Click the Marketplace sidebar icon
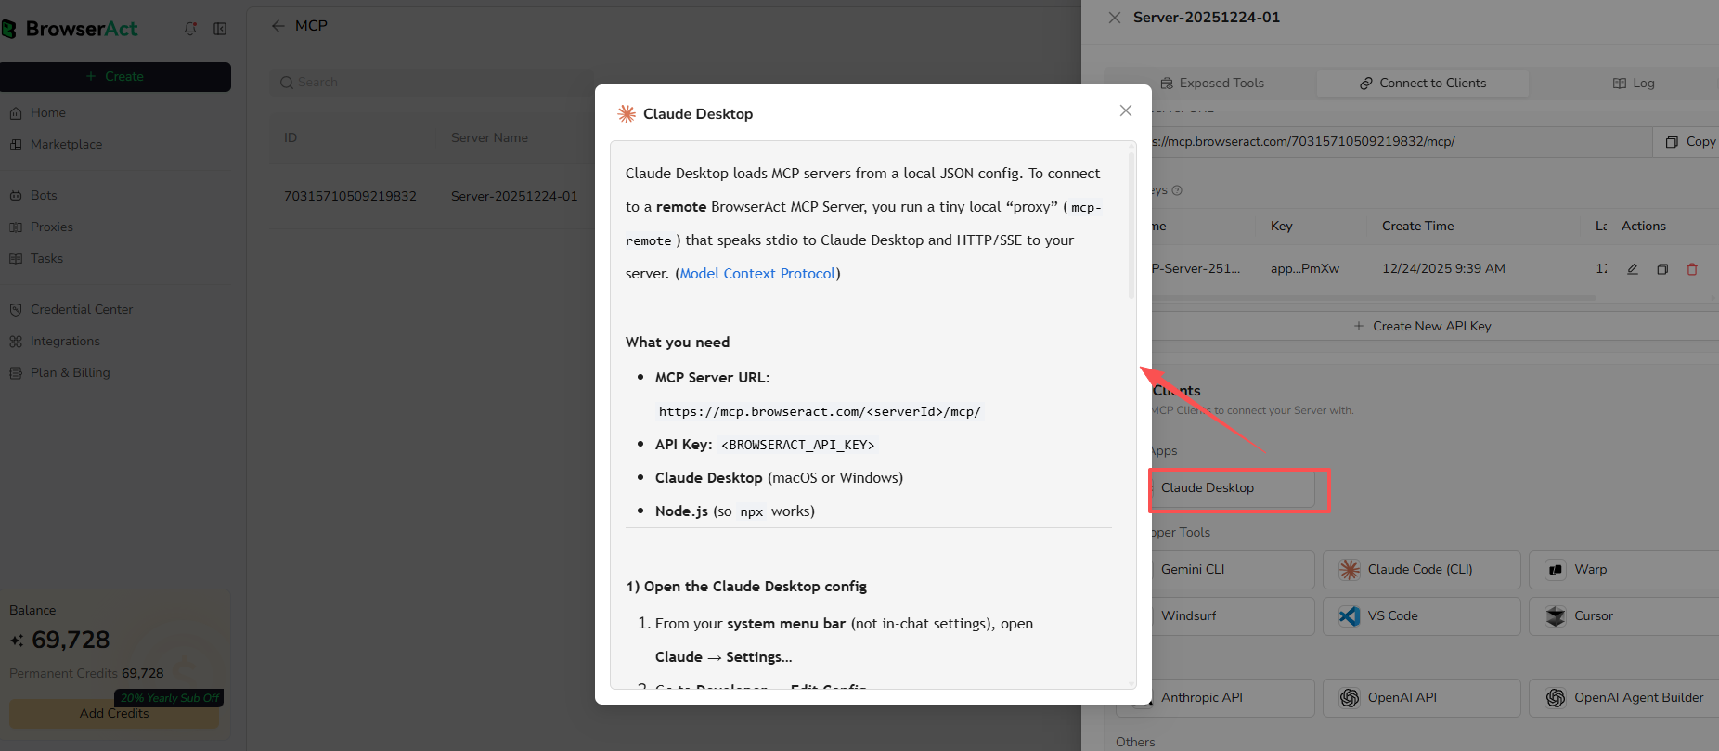Image resolution: width=1719 pixels, height=751 pixels. pyautogui.click(x=16, y=145)
